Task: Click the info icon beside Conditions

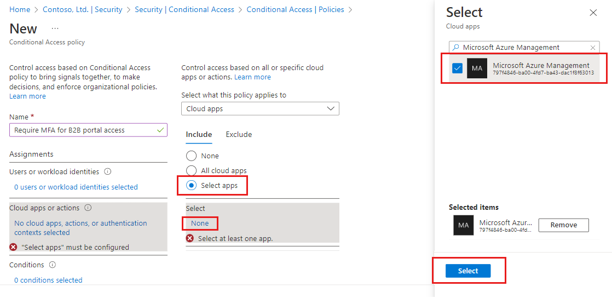Action: (53, 265)
